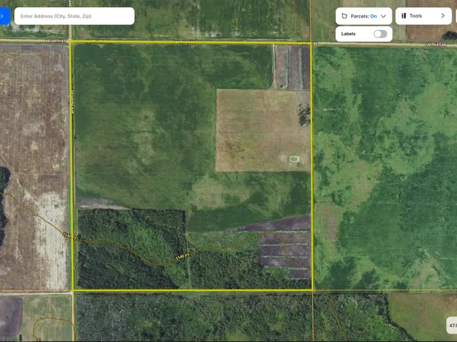457x342 pixels.
Task: Open the Parcels On dropdown
Action: [363, 16]
